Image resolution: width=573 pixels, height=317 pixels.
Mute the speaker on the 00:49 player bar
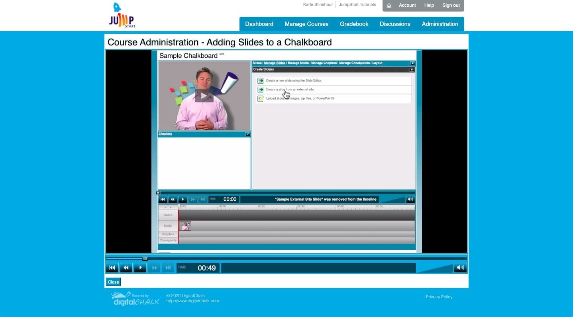(x=460, y=268)
